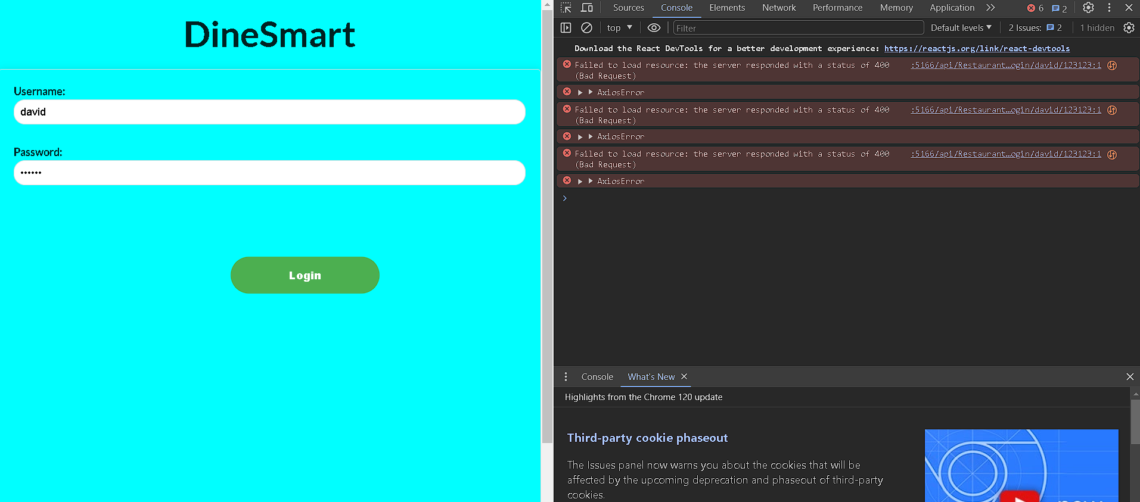Open the 2 Issues link in console toolbar

pos(1035,28)
